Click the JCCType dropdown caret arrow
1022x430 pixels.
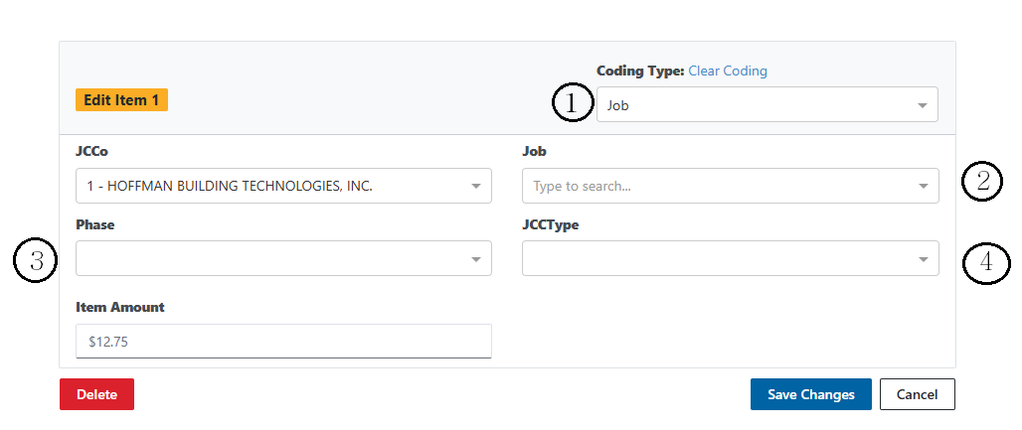pos(923,259)
